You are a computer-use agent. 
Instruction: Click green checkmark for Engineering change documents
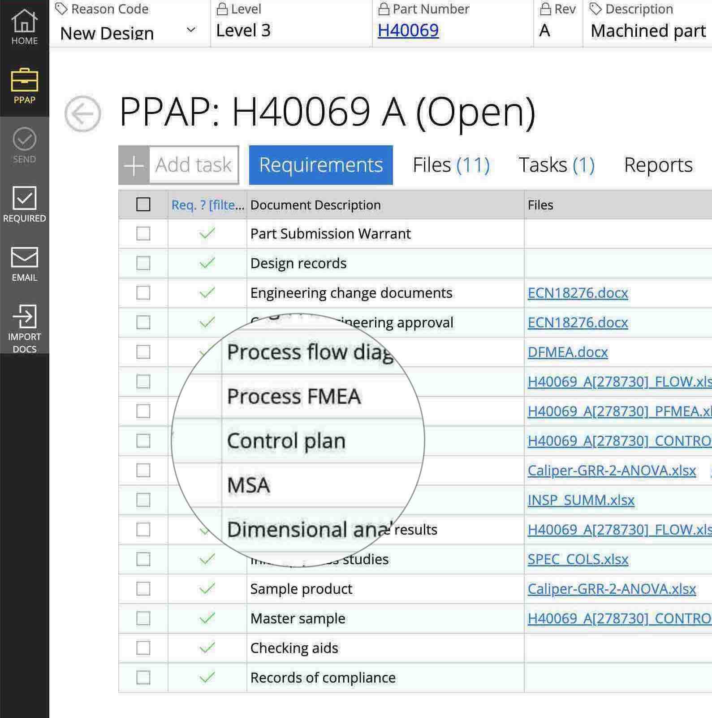point(207,292)
